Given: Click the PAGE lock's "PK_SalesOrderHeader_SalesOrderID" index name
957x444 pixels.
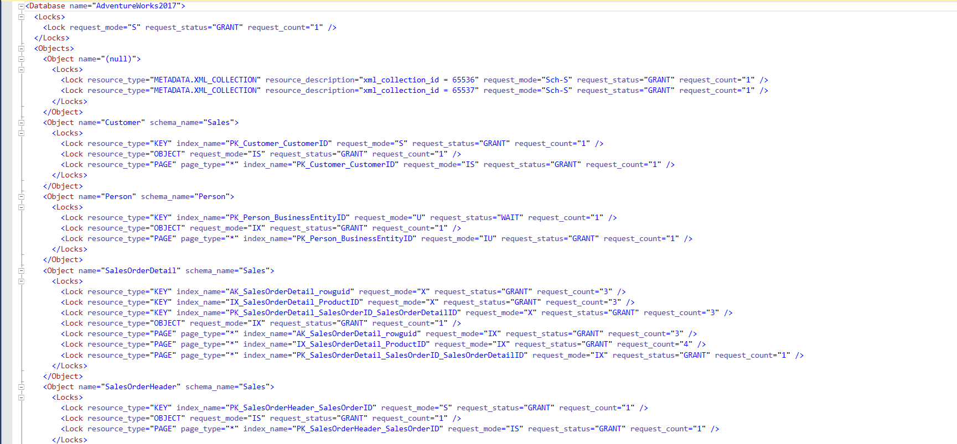Looking at the screenshot, I should [x=368, y=429].
